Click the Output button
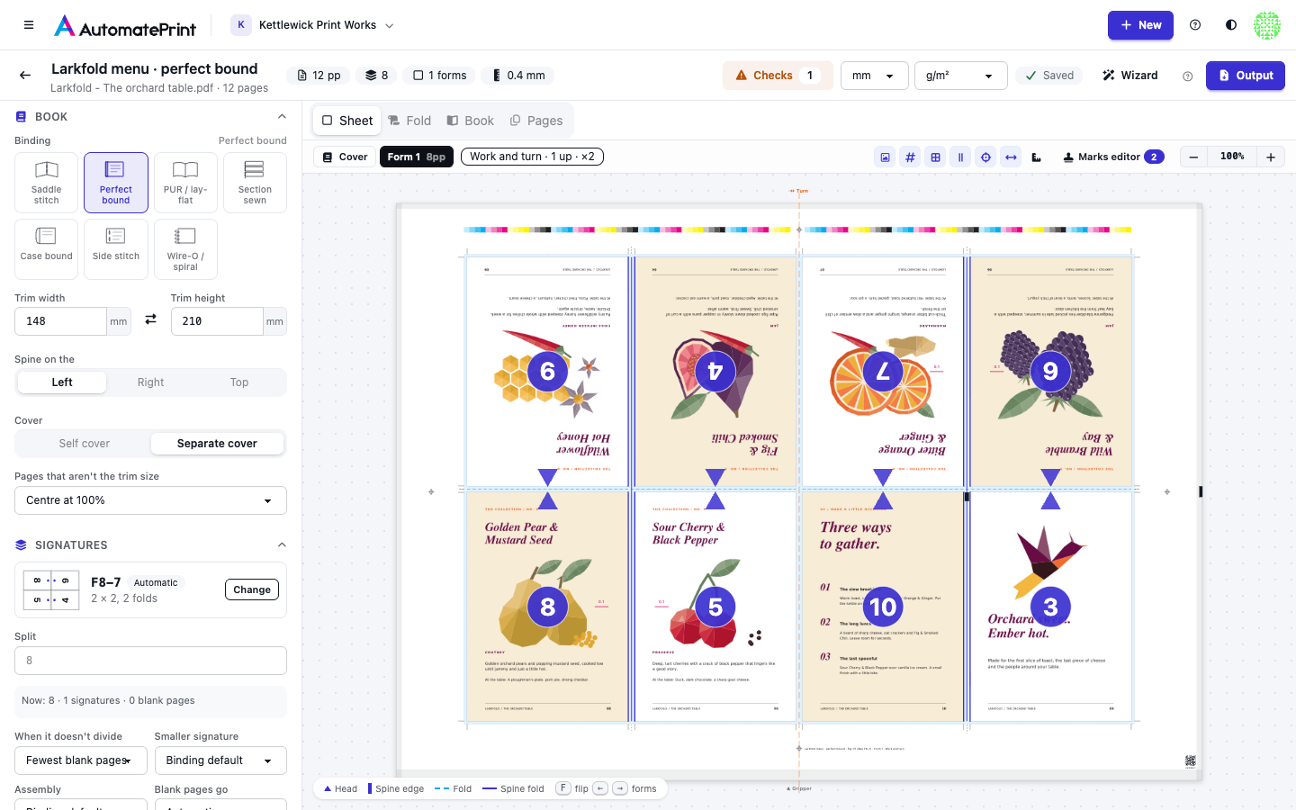This screenshot has height=810, width=1296. pyautogui.click(x=1246, y=76)
